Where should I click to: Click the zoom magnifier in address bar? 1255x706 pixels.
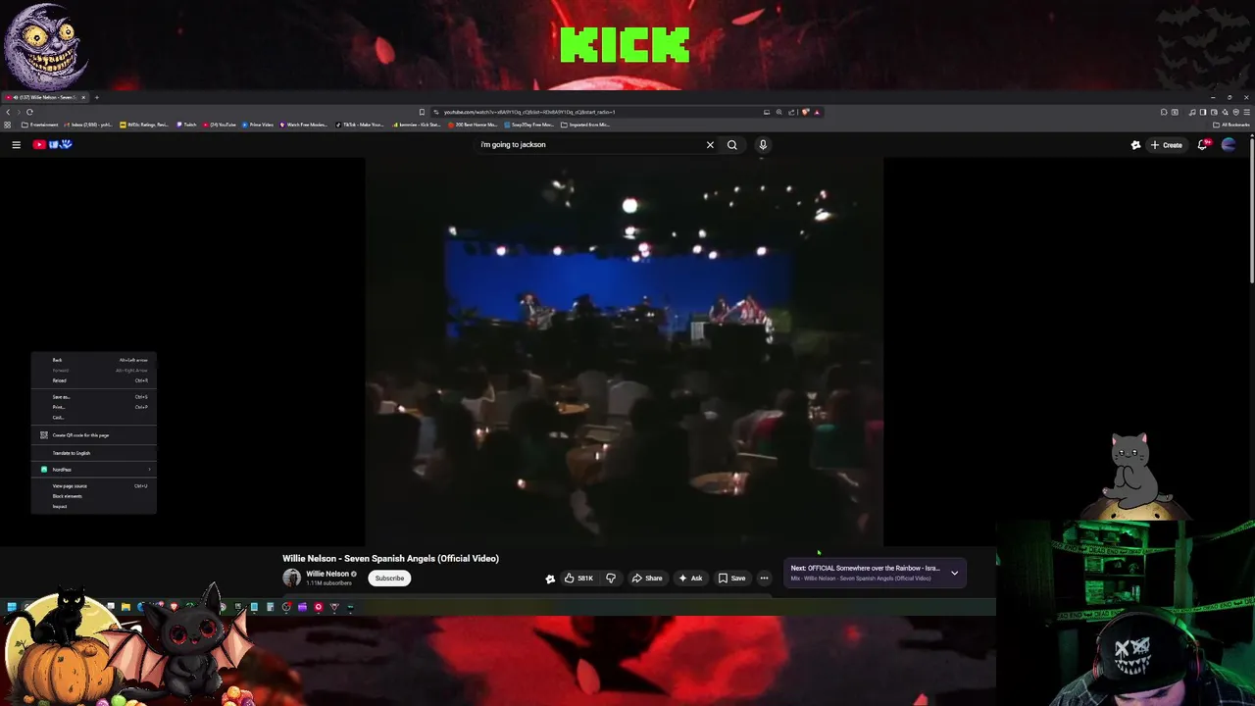[x=779, y=112]
